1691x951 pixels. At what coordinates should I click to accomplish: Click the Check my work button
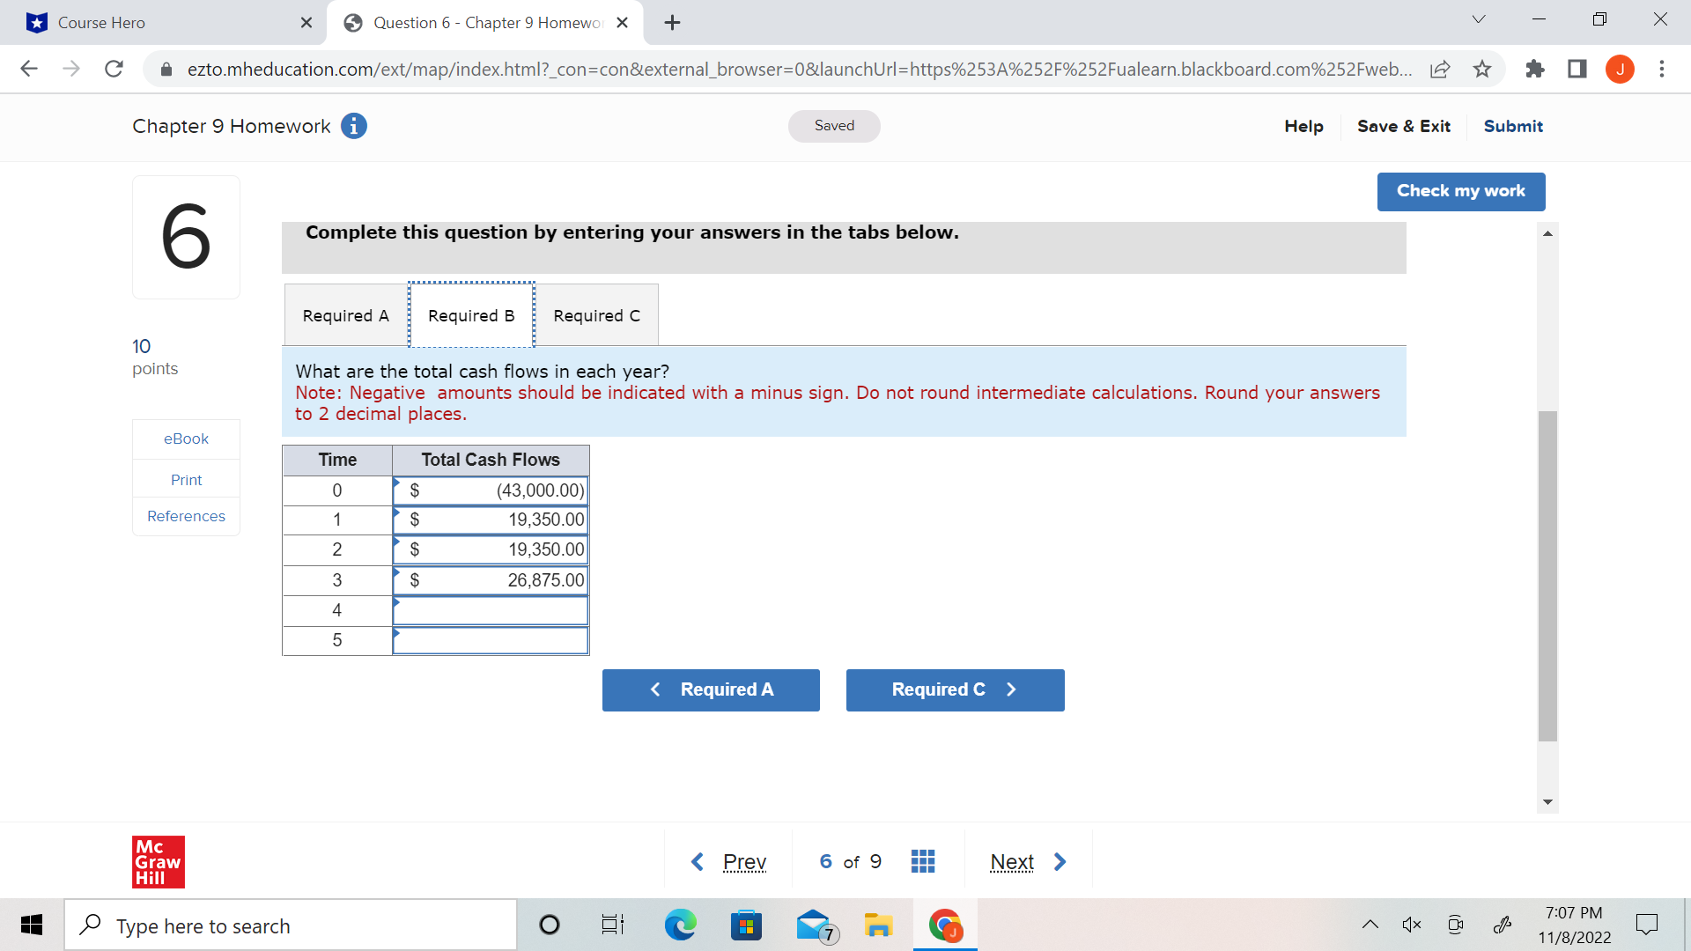click(1460, 191)
